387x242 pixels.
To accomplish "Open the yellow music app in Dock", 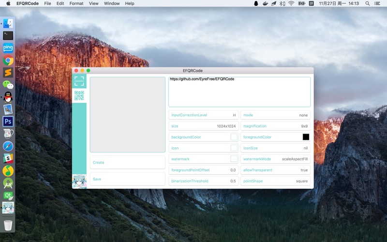I will (x=8, y=171).
